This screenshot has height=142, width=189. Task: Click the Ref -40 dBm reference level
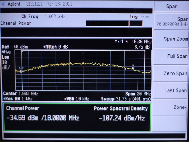pos(15,47)
